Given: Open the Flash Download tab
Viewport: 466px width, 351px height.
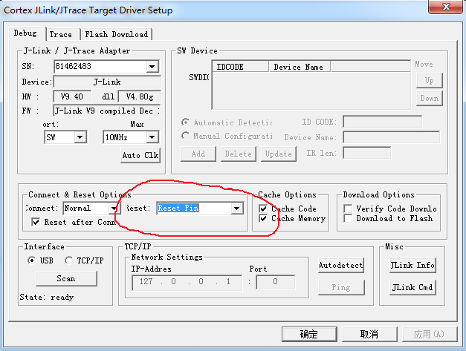Looking at the screenshot, I should tap(116, 34).
